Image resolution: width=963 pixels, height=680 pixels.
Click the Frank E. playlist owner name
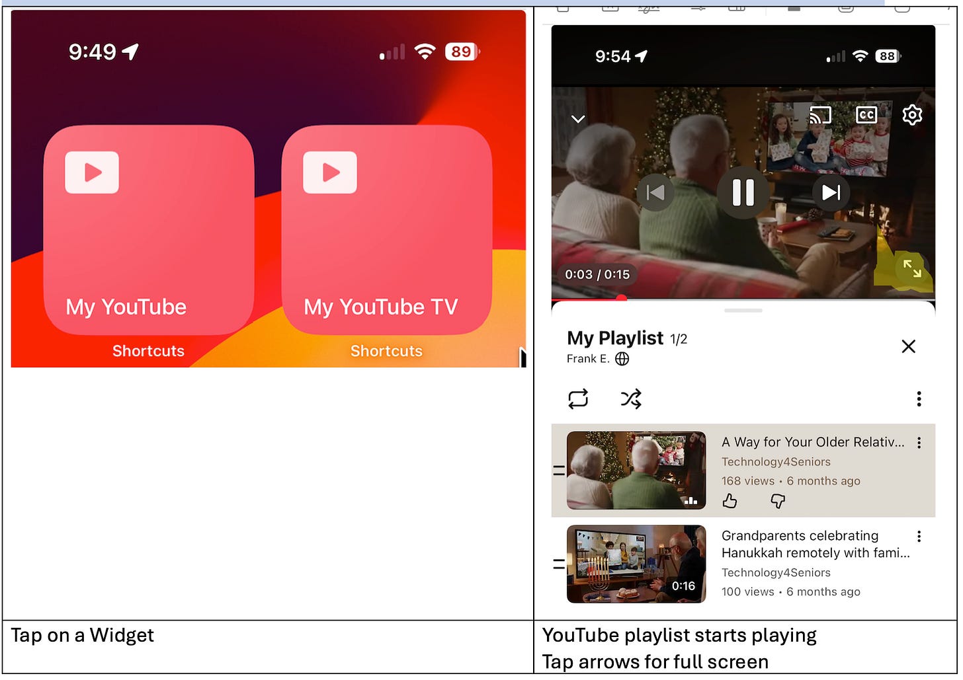pyautogui.click(x=588, y=359)
